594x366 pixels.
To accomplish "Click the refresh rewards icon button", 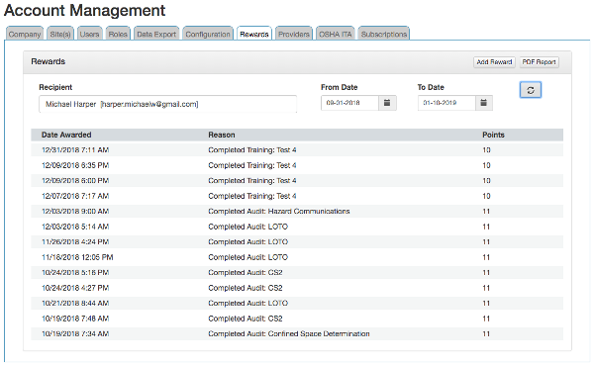I will (531, 90).
